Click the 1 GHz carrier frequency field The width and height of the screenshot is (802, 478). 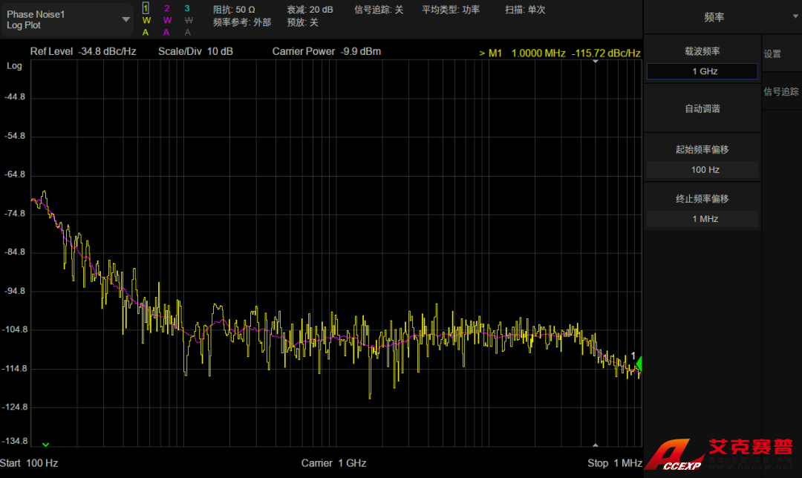click(x=702, y=71)
